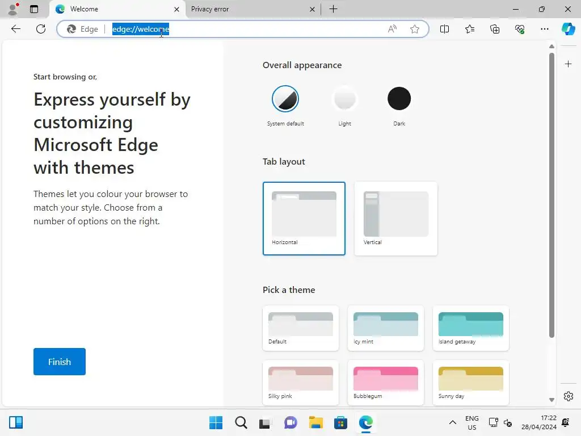
Task: Open notification centre bell icon
Action: (566, 422)
